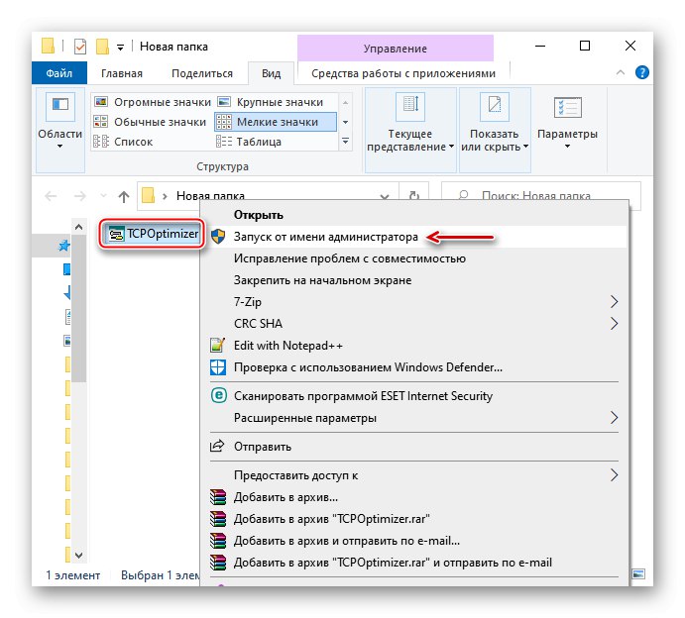Click navigation pane scroll-down arrow

78,556
